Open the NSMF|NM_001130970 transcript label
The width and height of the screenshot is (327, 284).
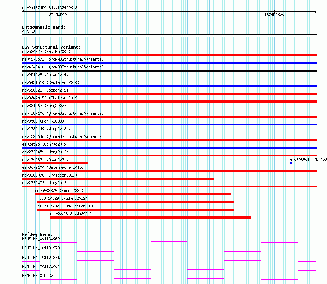pyautogui.click(x=41, y=248)
